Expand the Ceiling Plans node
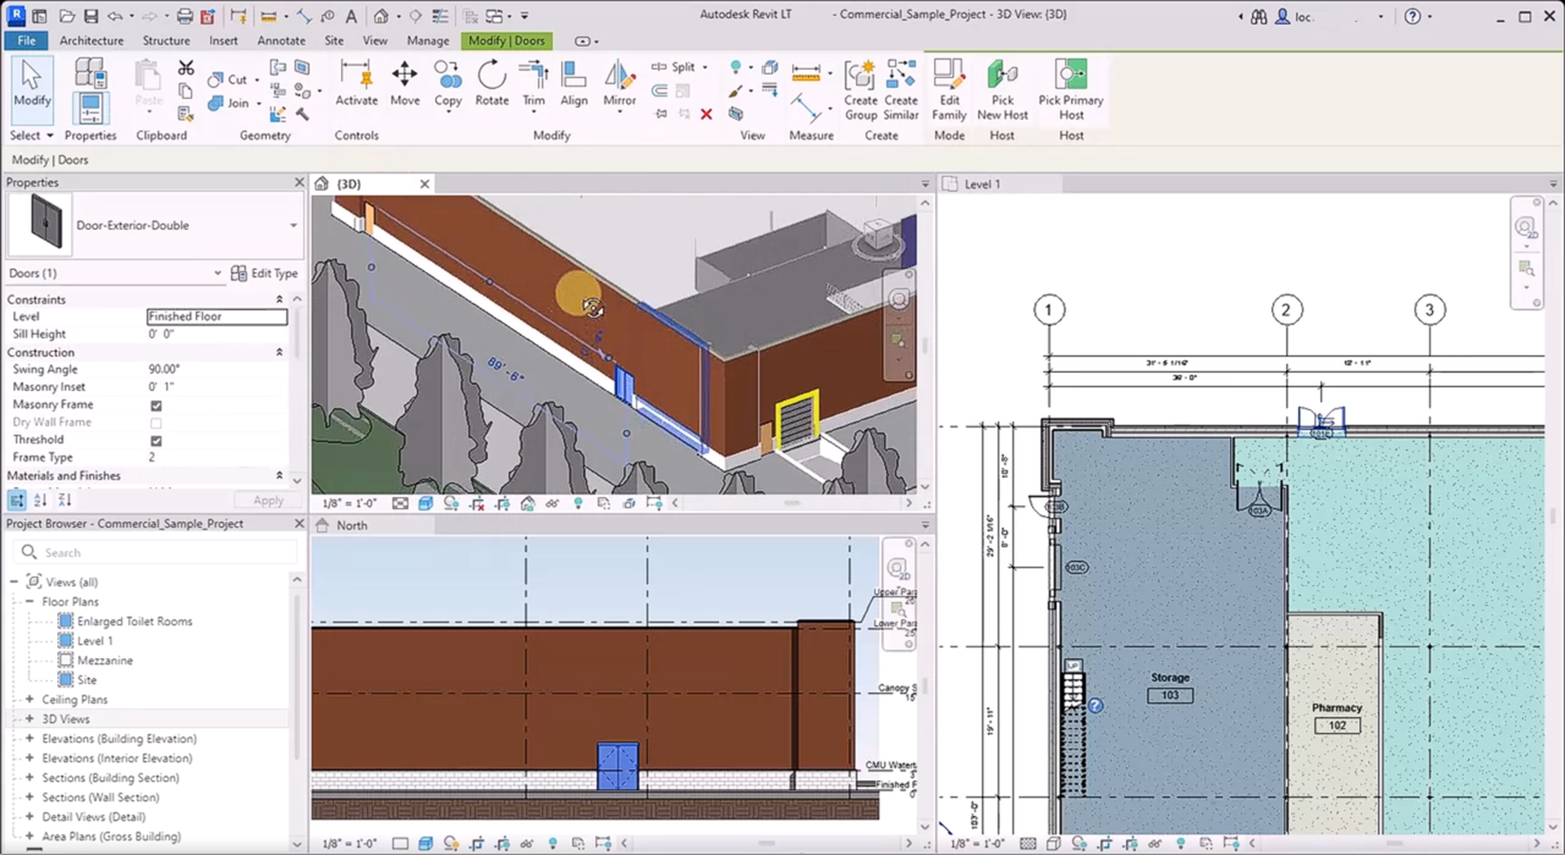 pos(29,699)
